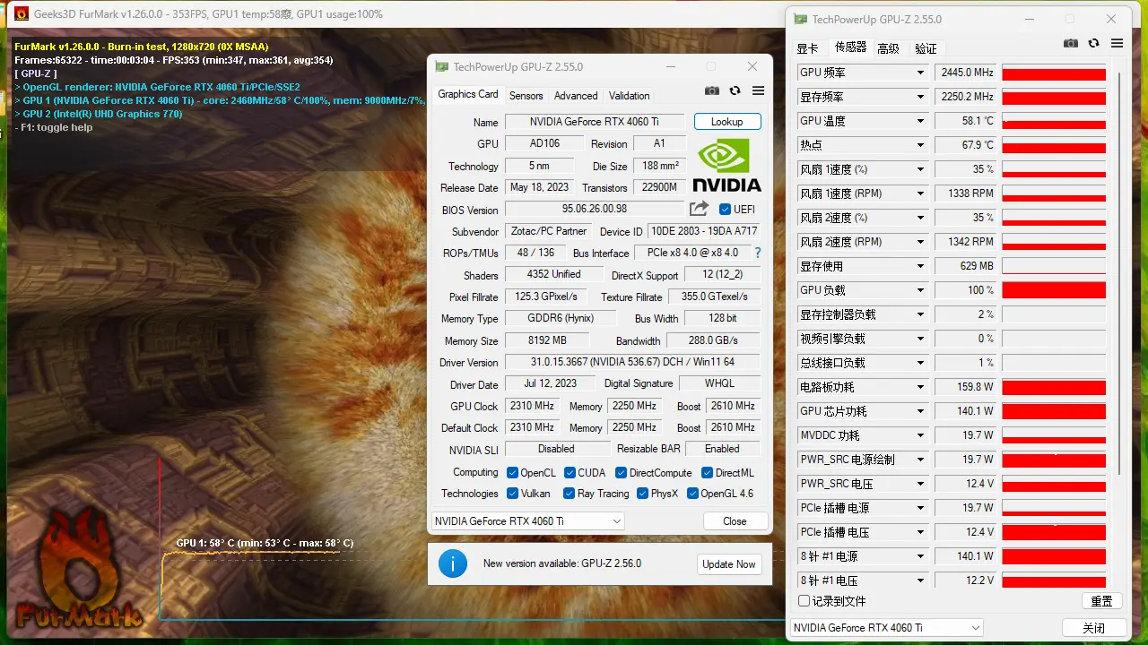Toggle the UEFI checkbox

coord(726,210)
